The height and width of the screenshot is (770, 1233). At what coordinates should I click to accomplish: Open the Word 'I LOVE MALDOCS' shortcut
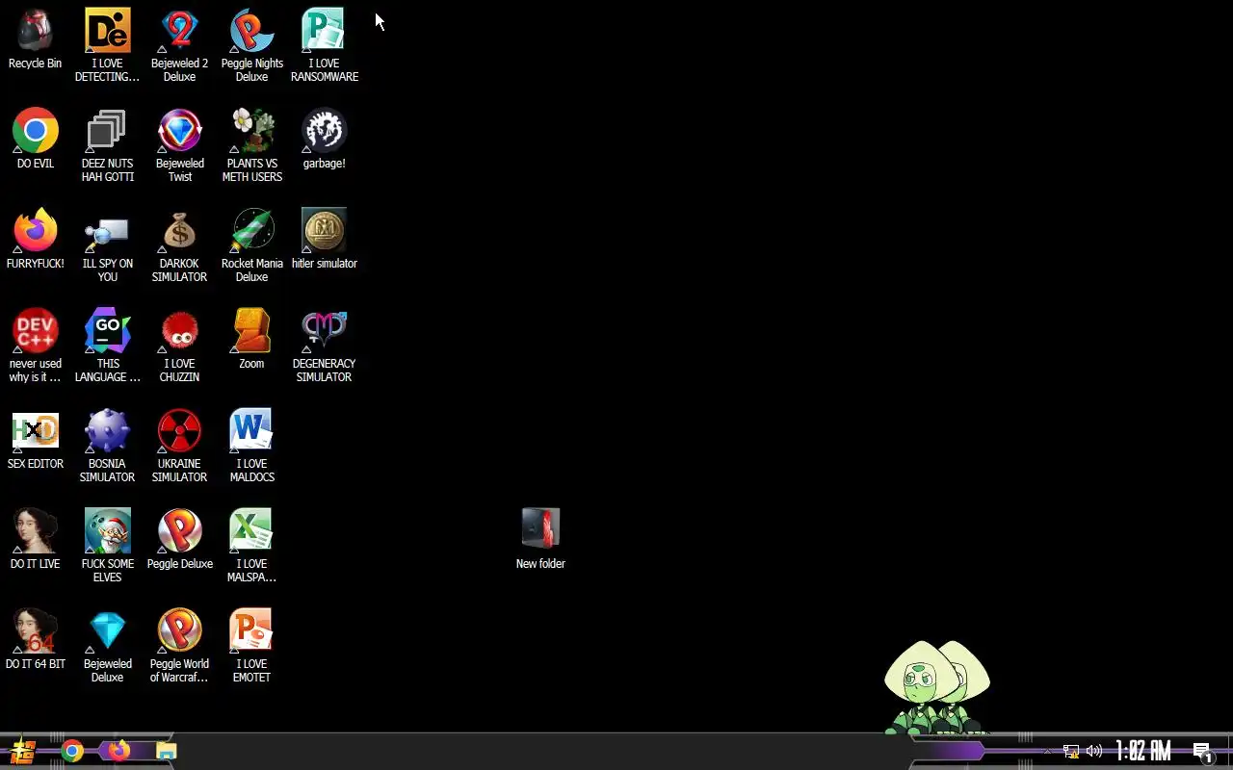tap(251, 430)
